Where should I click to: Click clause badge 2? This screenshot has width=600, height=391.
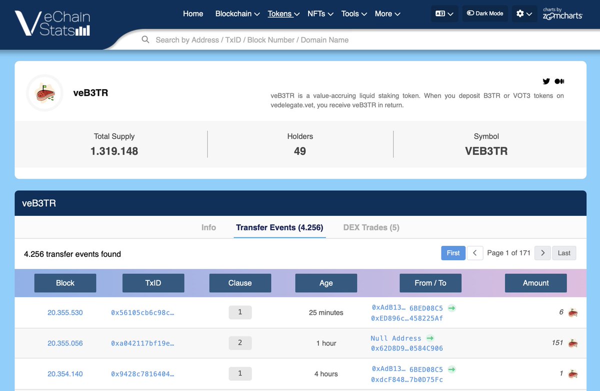240,343
